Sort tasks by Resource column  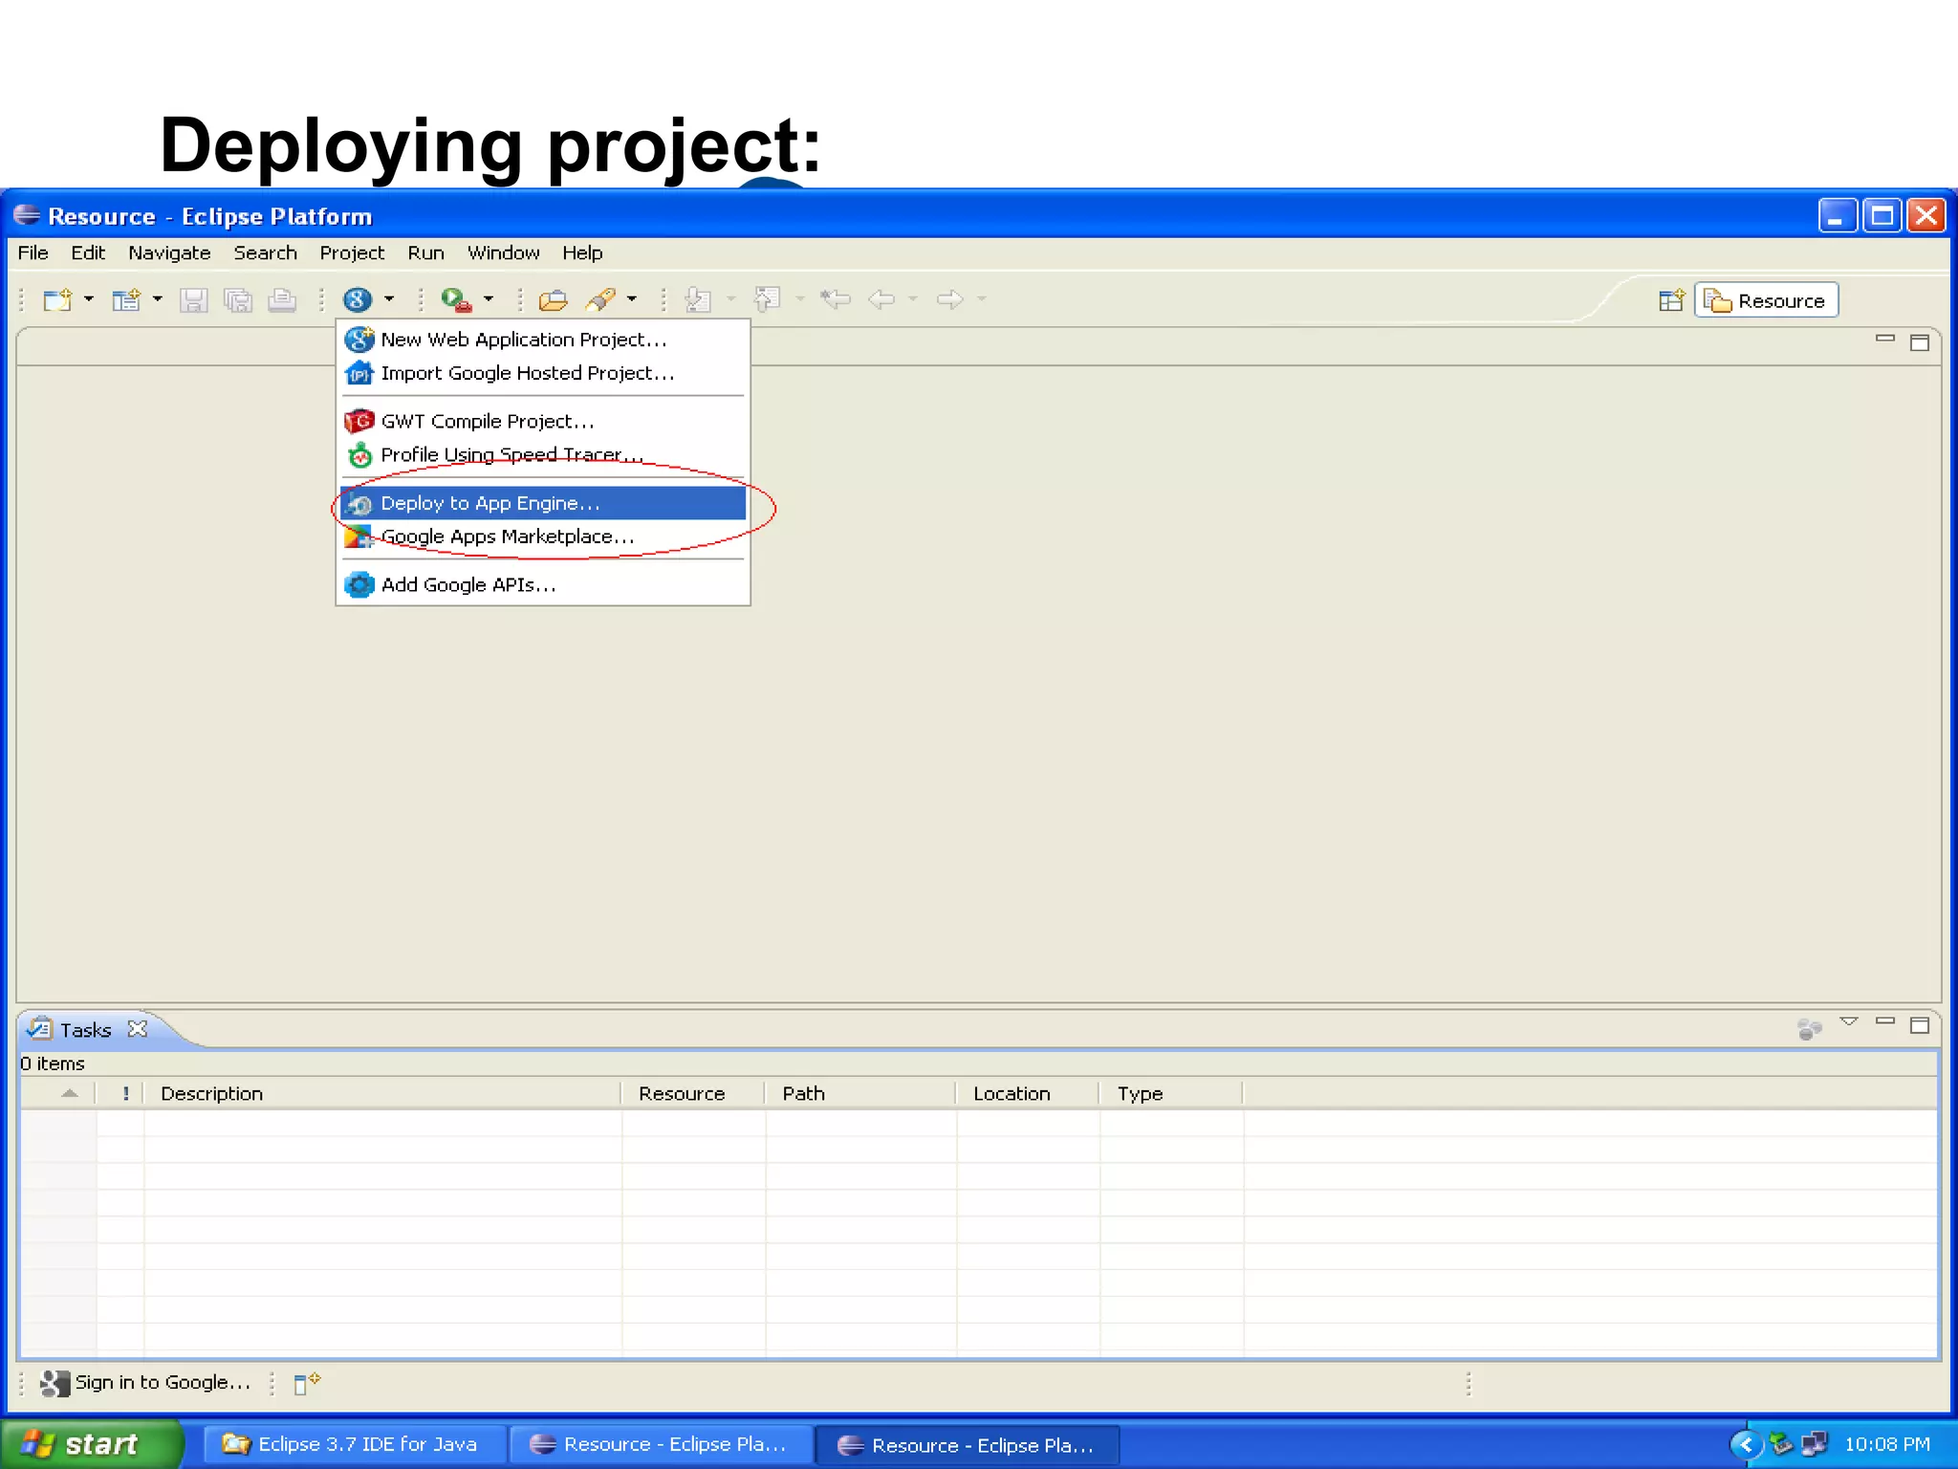[x=693, y=1093]
